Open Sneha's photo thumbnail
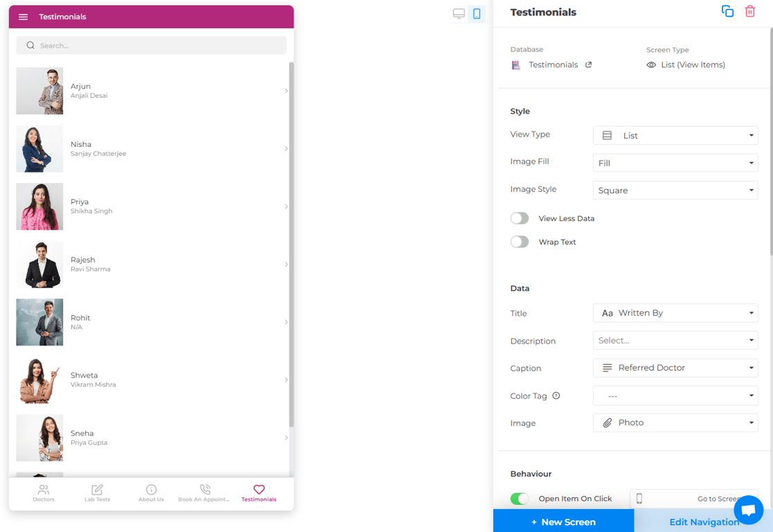Image resolution: width=773 pixels, height=532 pixels. [x=39, y=438]
